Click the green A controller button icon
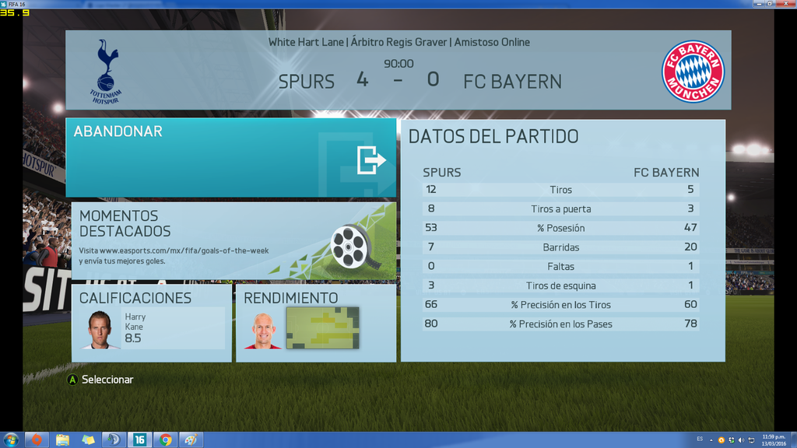 72,380
